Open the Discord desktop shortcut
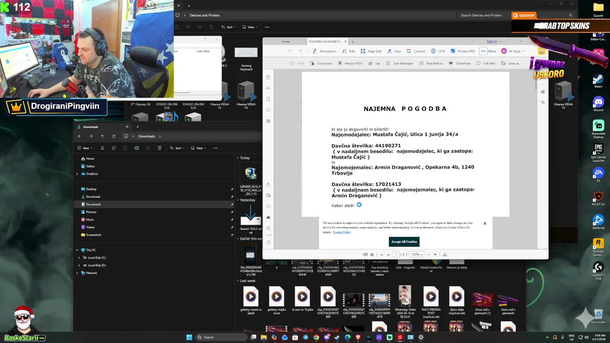Screen dimensions: 610x343 [598, 103]
